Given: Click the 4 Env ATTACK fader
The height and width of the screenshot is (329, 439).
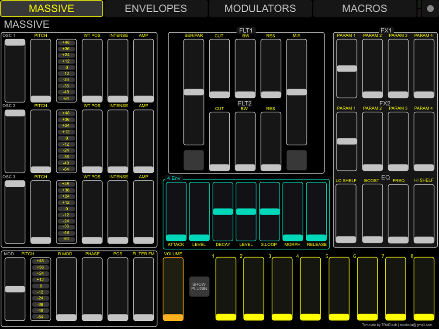Looking at the screenshot, I should (x=176, y=212).
